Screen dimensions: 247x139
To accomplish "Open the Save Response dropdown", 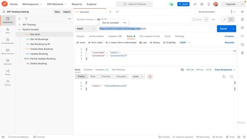I will [225, 69].
